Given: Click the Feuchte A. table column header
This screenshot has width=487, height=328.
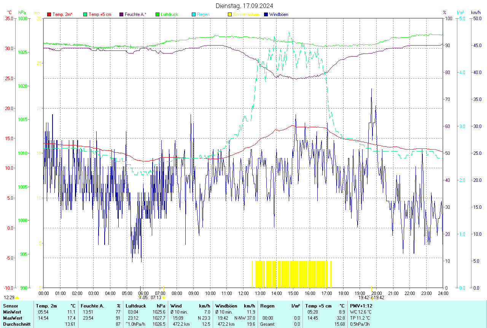Looking at the screenshot, I should point(92,306).
